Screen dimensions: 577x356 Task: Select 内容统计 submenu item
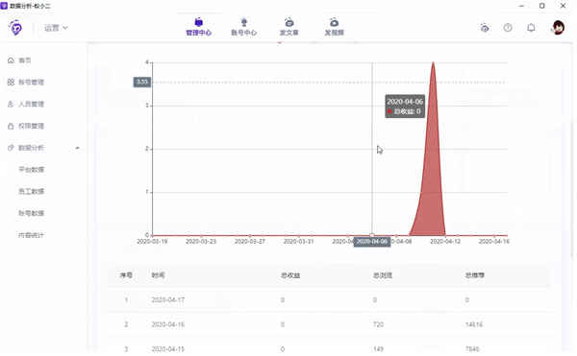tap(32, 235)
